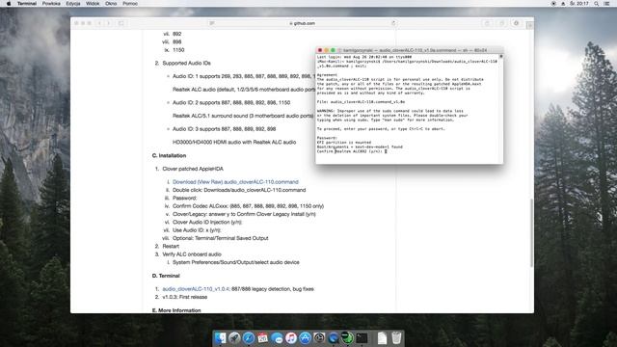Image resolution: width=617 pixels, height=347 pixels.
Task: Click 'EFI partition is mounted' terminal line
Action: click(344, 142)
